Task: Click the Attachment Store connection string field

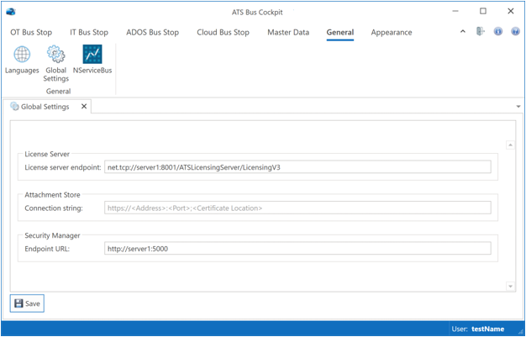Action: [297, 208]
